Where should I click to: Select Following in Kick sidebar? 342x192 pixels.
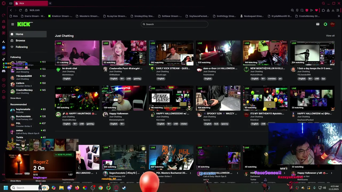pos(28,47)
